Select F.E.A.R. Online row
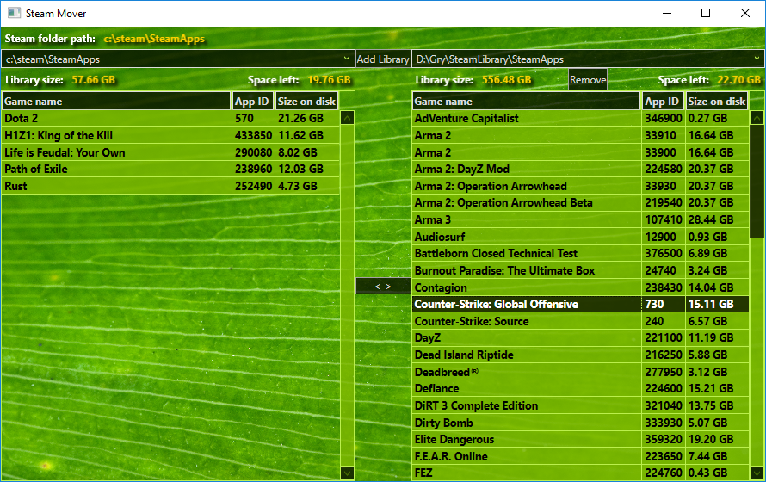Image resolution: width=766 pixels, height=482 pixels. tap(580, 456)
